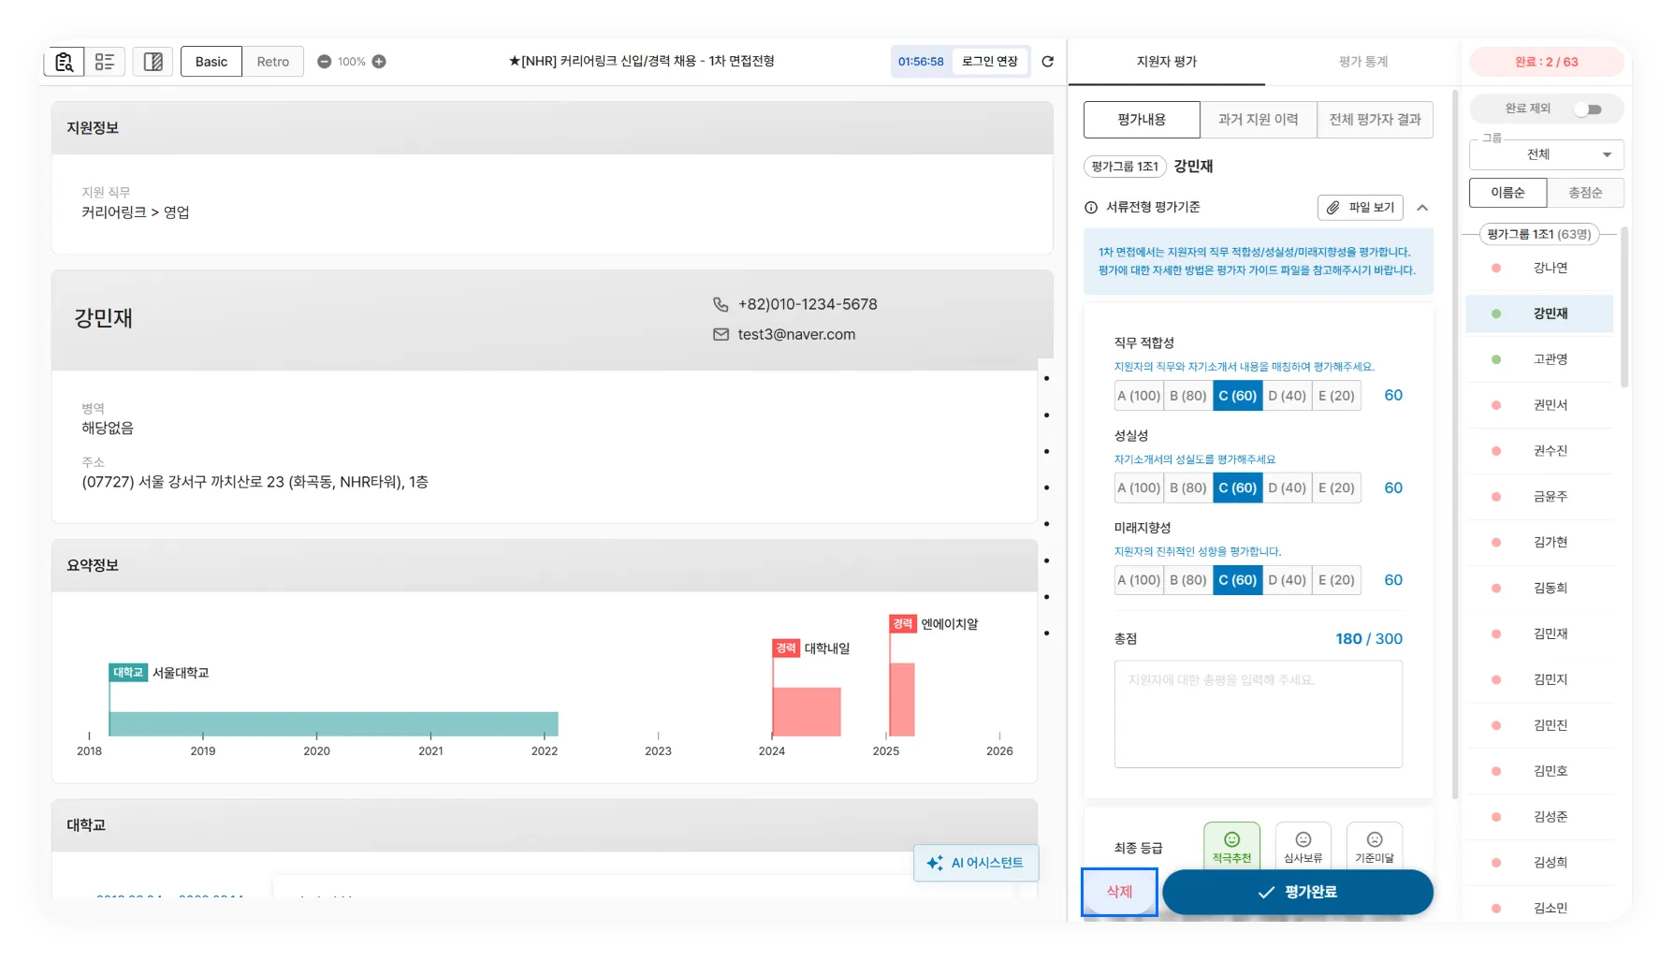Decrease zoom with the minus icon
This screenshot has height=961, width=1674.
pos(325,62)
